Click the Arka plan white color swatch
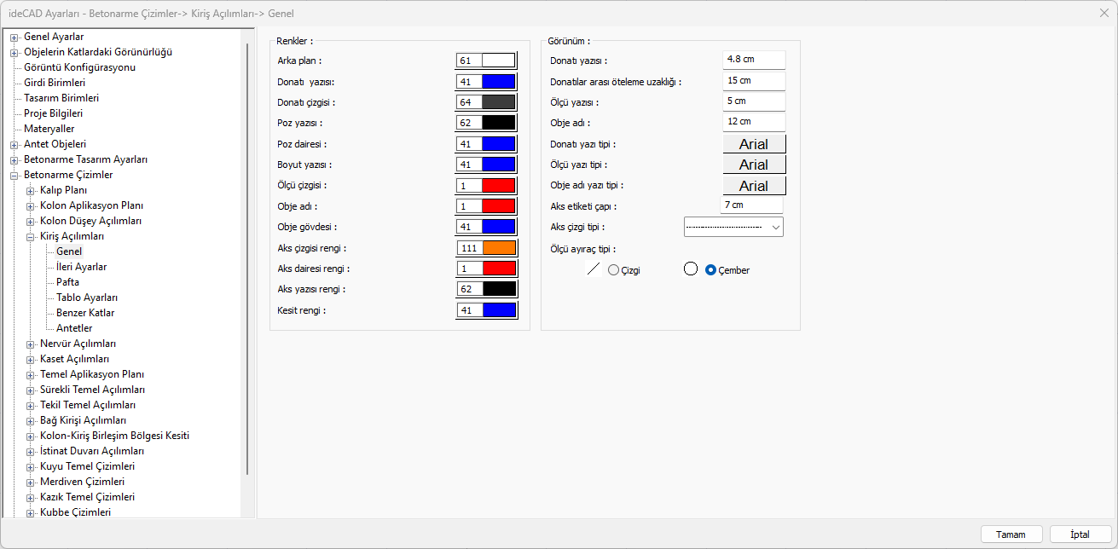 (498, 61)
